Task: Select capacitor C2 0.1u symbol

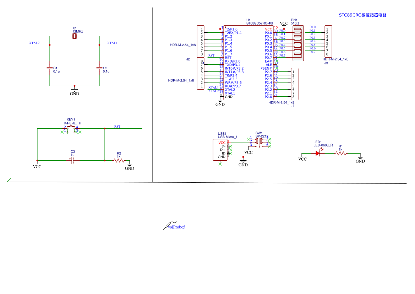Action: tap(99, 68)
